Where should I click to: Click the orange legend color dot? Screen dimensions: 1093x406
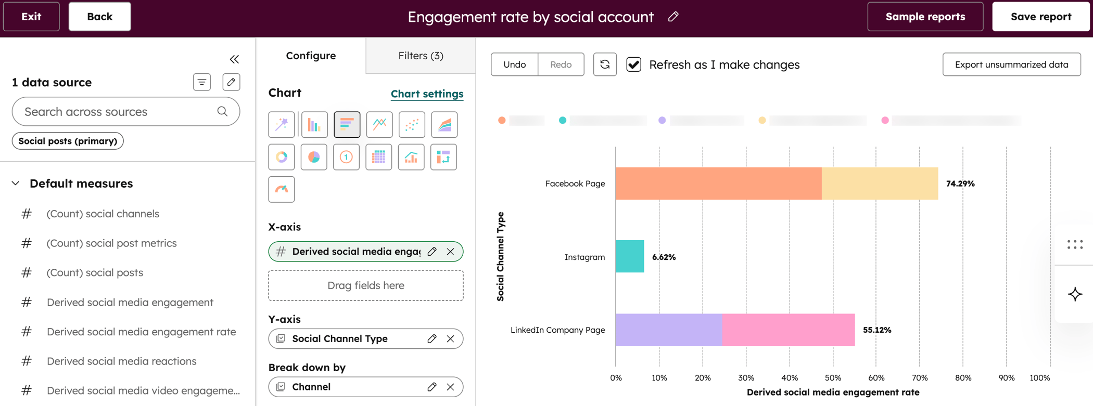pyautogui.click(x=502, y=121)
